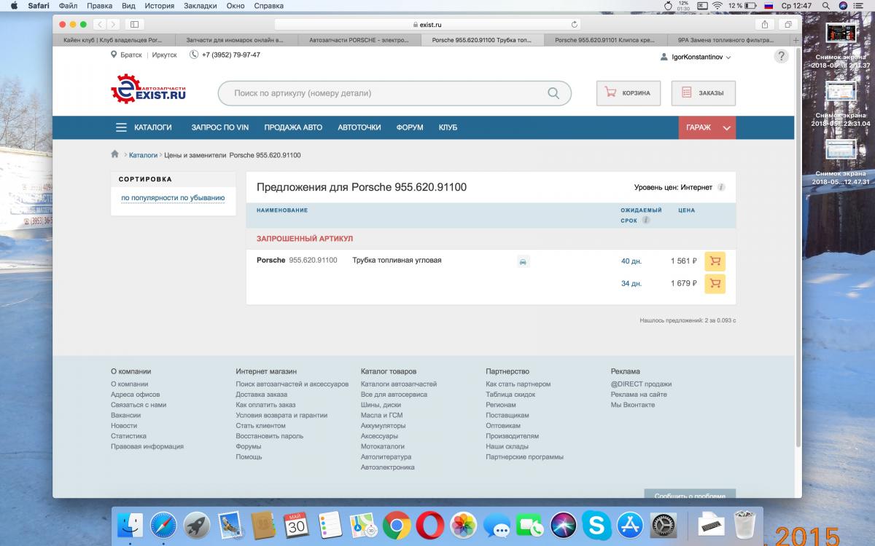Image resolution: width=875 pixels, height=546 pixels.
Task: Open the help question mark icon
Action: tap(781, 56)
